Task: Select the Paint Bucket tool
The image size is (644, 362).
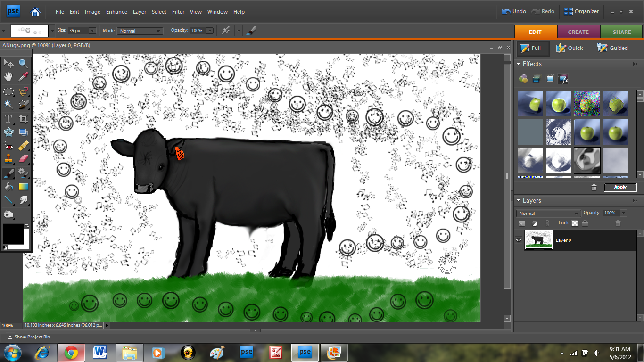Action: click(x=8, y=187)
